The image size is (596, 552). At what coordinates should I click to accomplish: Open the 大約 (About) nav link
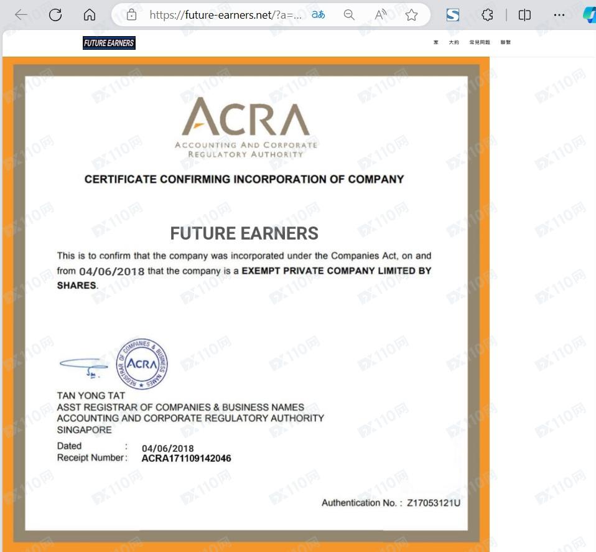[454, 42]
